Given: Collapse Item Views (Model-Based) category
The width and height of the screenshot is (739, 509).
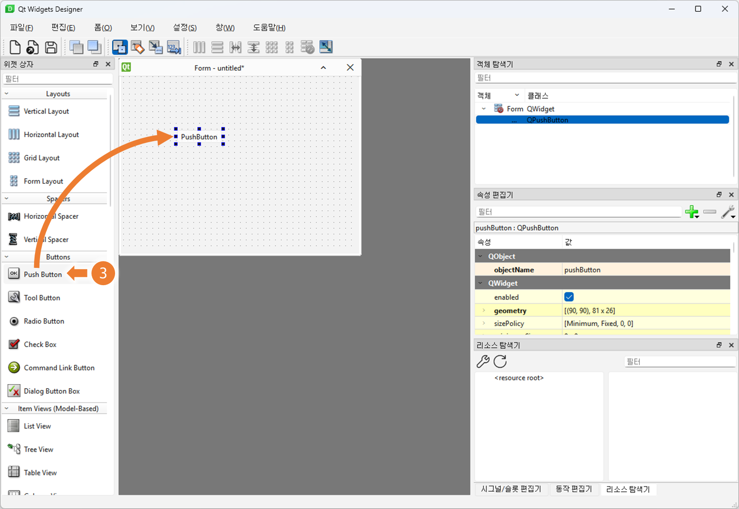Looking at the screenshot, I should point(6,409).
